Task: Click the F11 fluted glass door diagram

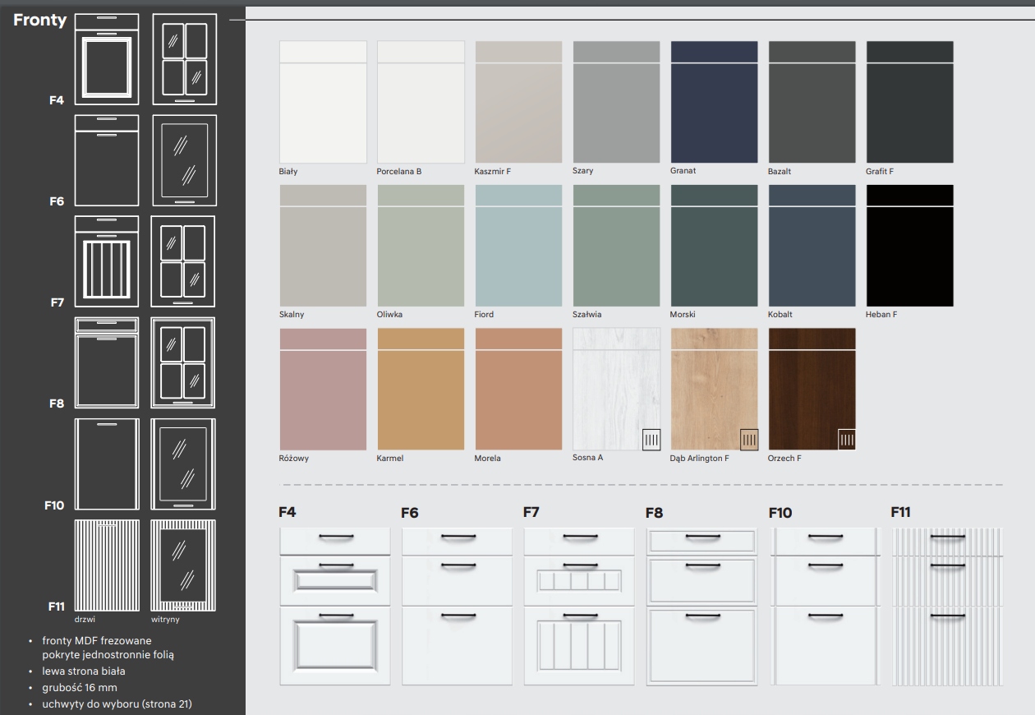Action: (183, 565)
